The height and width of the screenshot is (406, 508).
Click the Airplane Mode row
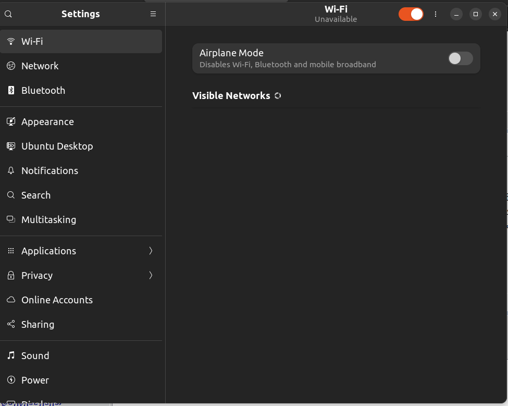313,58
